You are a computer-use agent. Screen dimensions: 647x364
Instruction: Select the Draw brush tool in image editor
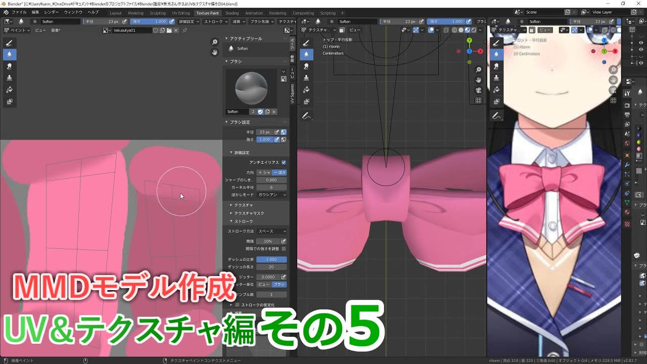click(9, 42)
